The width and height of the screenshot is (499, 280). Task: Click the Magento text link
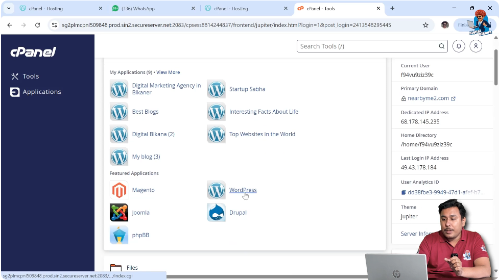click(143, 190)
